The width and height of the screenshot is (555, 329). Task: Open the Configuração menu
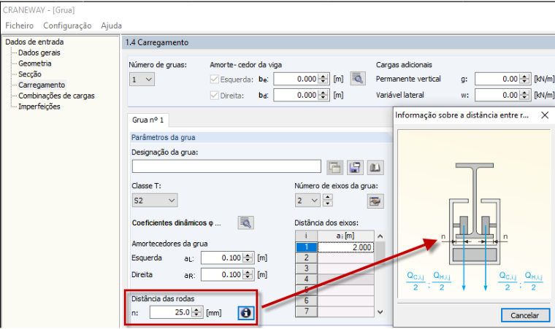click(67, 26)
